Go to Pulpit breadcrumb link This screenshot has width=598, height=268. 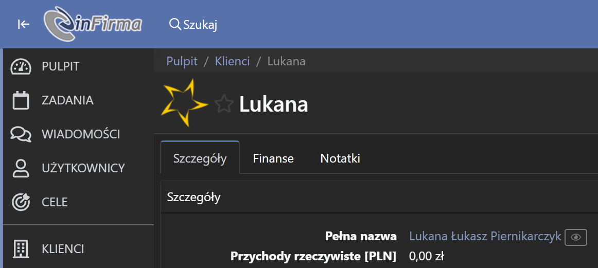click(182, 61)
